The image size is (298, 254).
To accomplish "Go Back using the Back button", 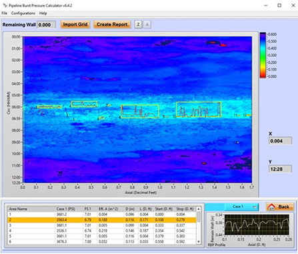I will (280, 207).
